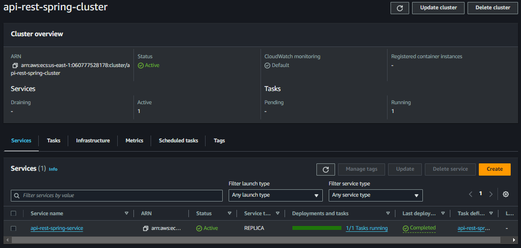
Task: Open the api-rest-spring-service link
Action: point(57,228)
